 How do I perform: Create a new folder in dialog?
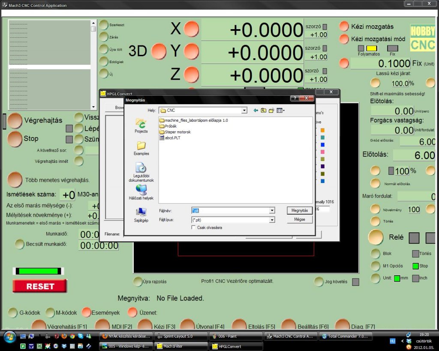click(x=271, y=111)
